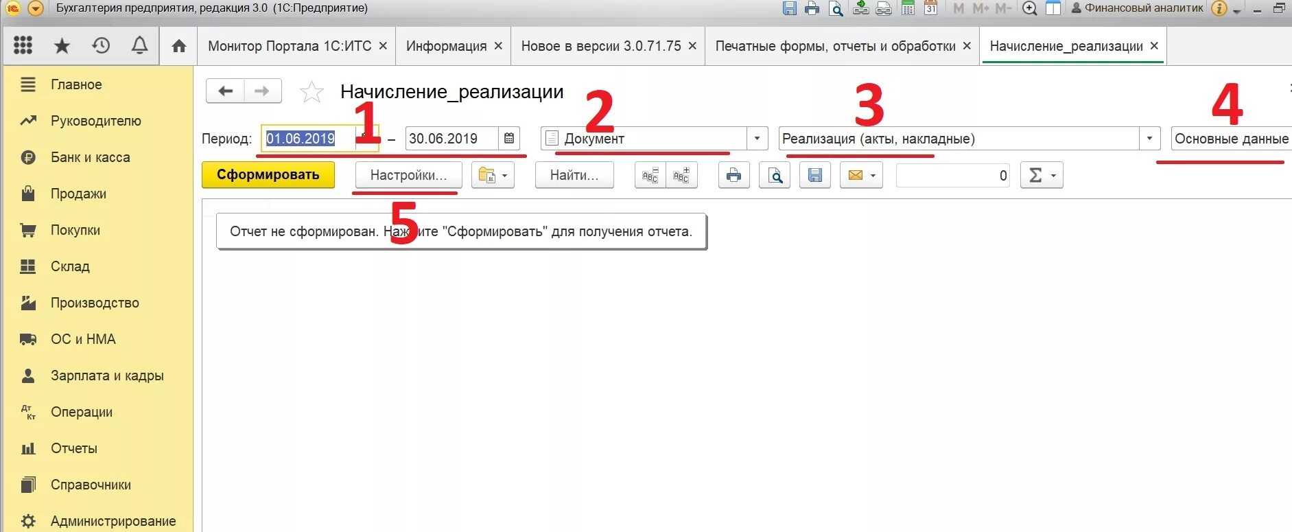Click the period end date field 30.06.2019

[x=452, y=138]
